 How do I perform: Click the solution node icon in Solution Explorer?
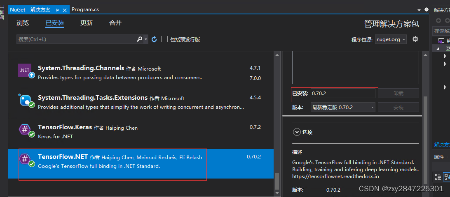(x=441, y=41)
